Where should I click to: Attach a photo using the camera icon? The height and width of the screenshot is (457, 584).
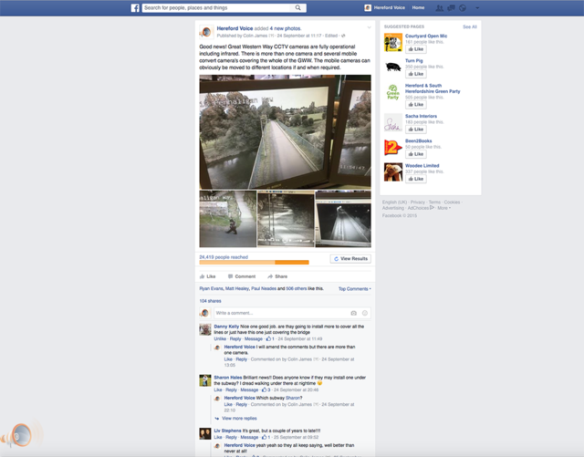coord(353,313)
